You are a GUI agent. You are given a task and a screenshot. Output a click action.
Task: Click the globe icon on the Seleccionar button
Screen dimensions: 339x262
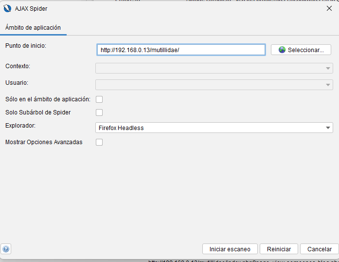[x=282, y=50]
